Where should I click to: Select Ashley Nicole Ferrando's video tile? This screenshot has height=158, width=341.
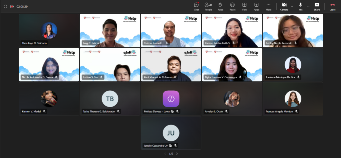pos(293,31)
